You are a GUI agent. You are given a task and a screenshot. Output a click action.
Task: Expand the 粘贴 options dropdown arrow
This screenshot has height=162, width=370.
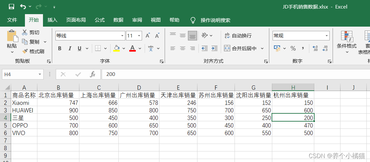click(x=12, y=52)
